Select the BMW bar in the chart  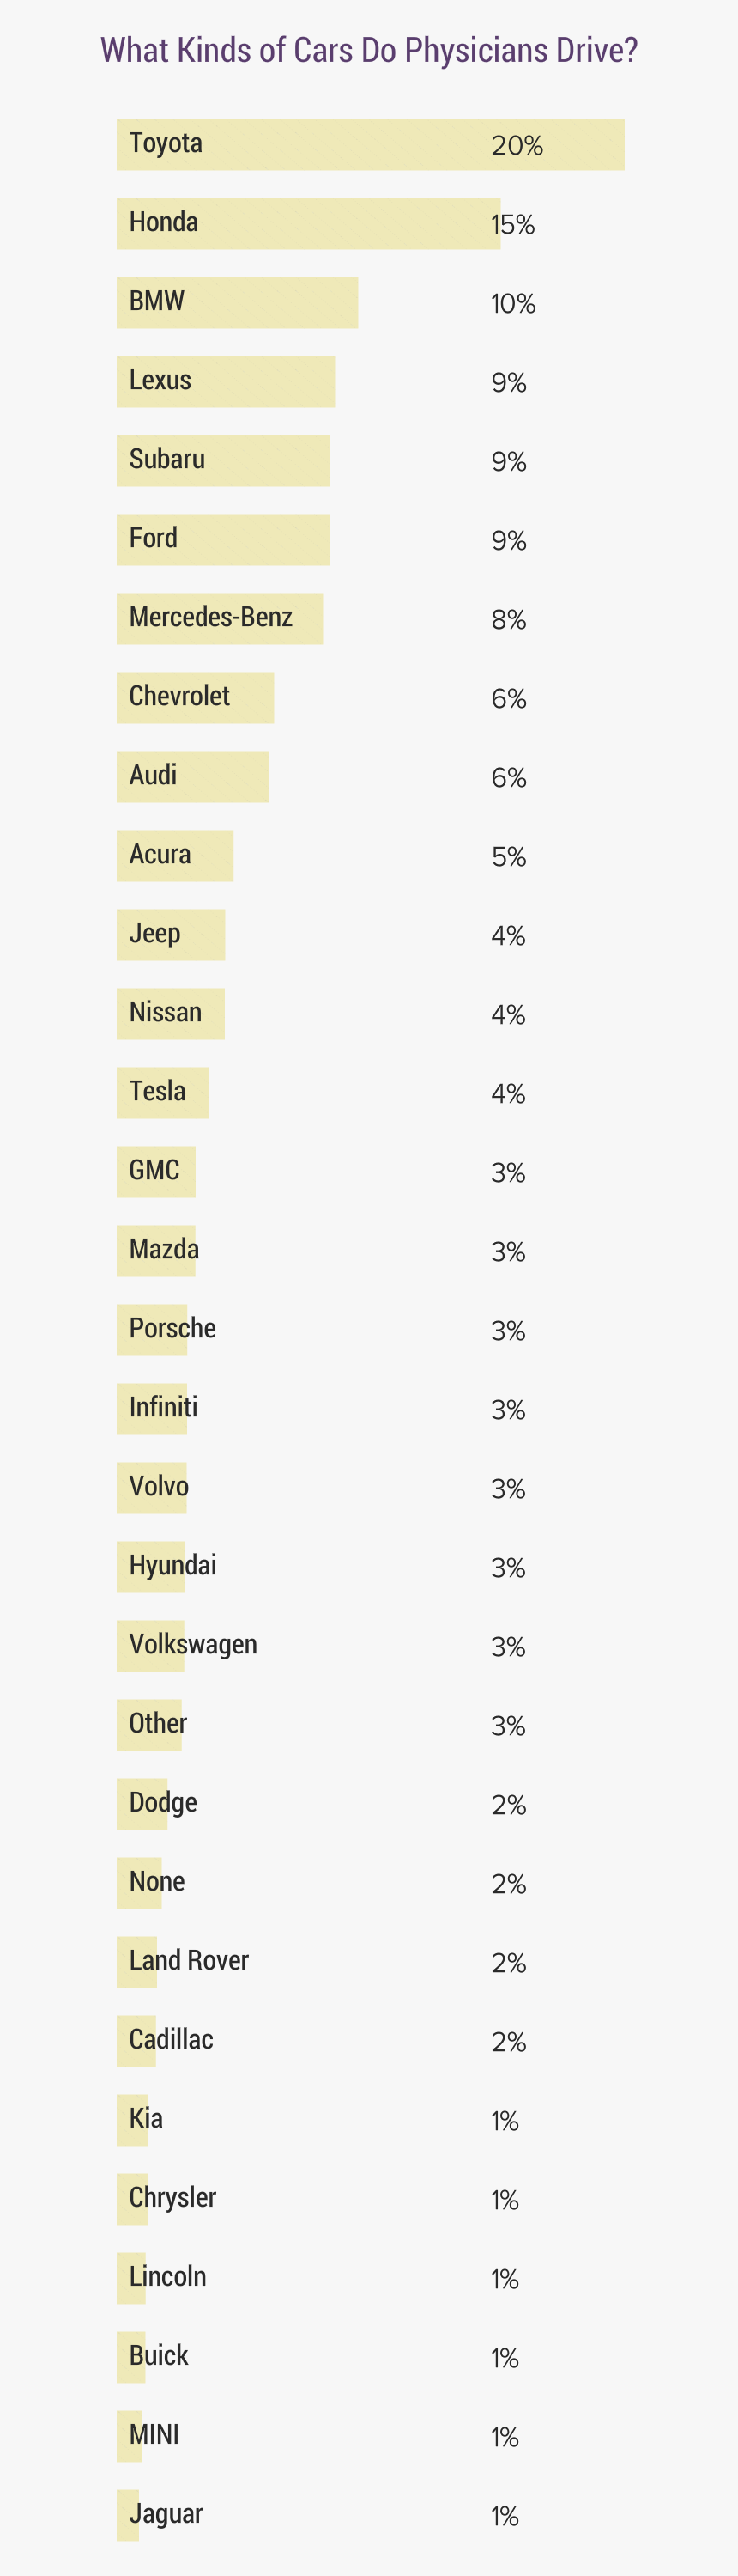tap(238, 303)
